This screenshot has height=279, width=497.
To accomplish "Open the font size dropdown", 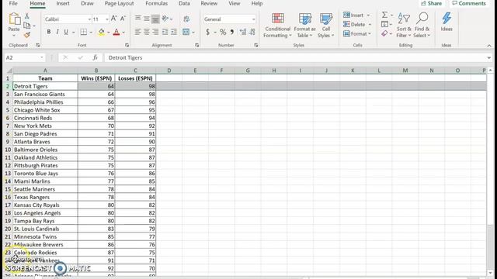I will [x=107, y=19].
